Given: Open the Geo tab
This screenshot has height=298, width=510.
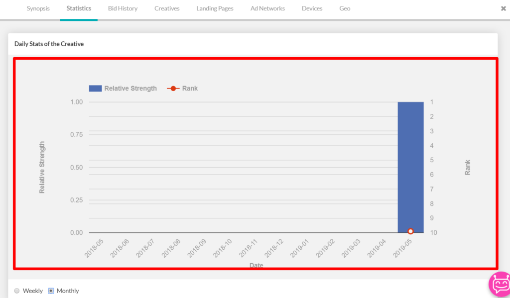Looking at the screenshot, I should pyautogui.click(x=345, y=8).
